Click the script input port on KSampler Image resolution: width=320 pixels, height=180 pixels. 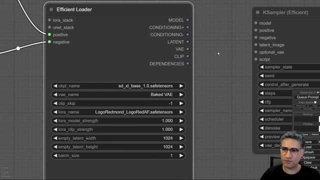tap(255, 59)
